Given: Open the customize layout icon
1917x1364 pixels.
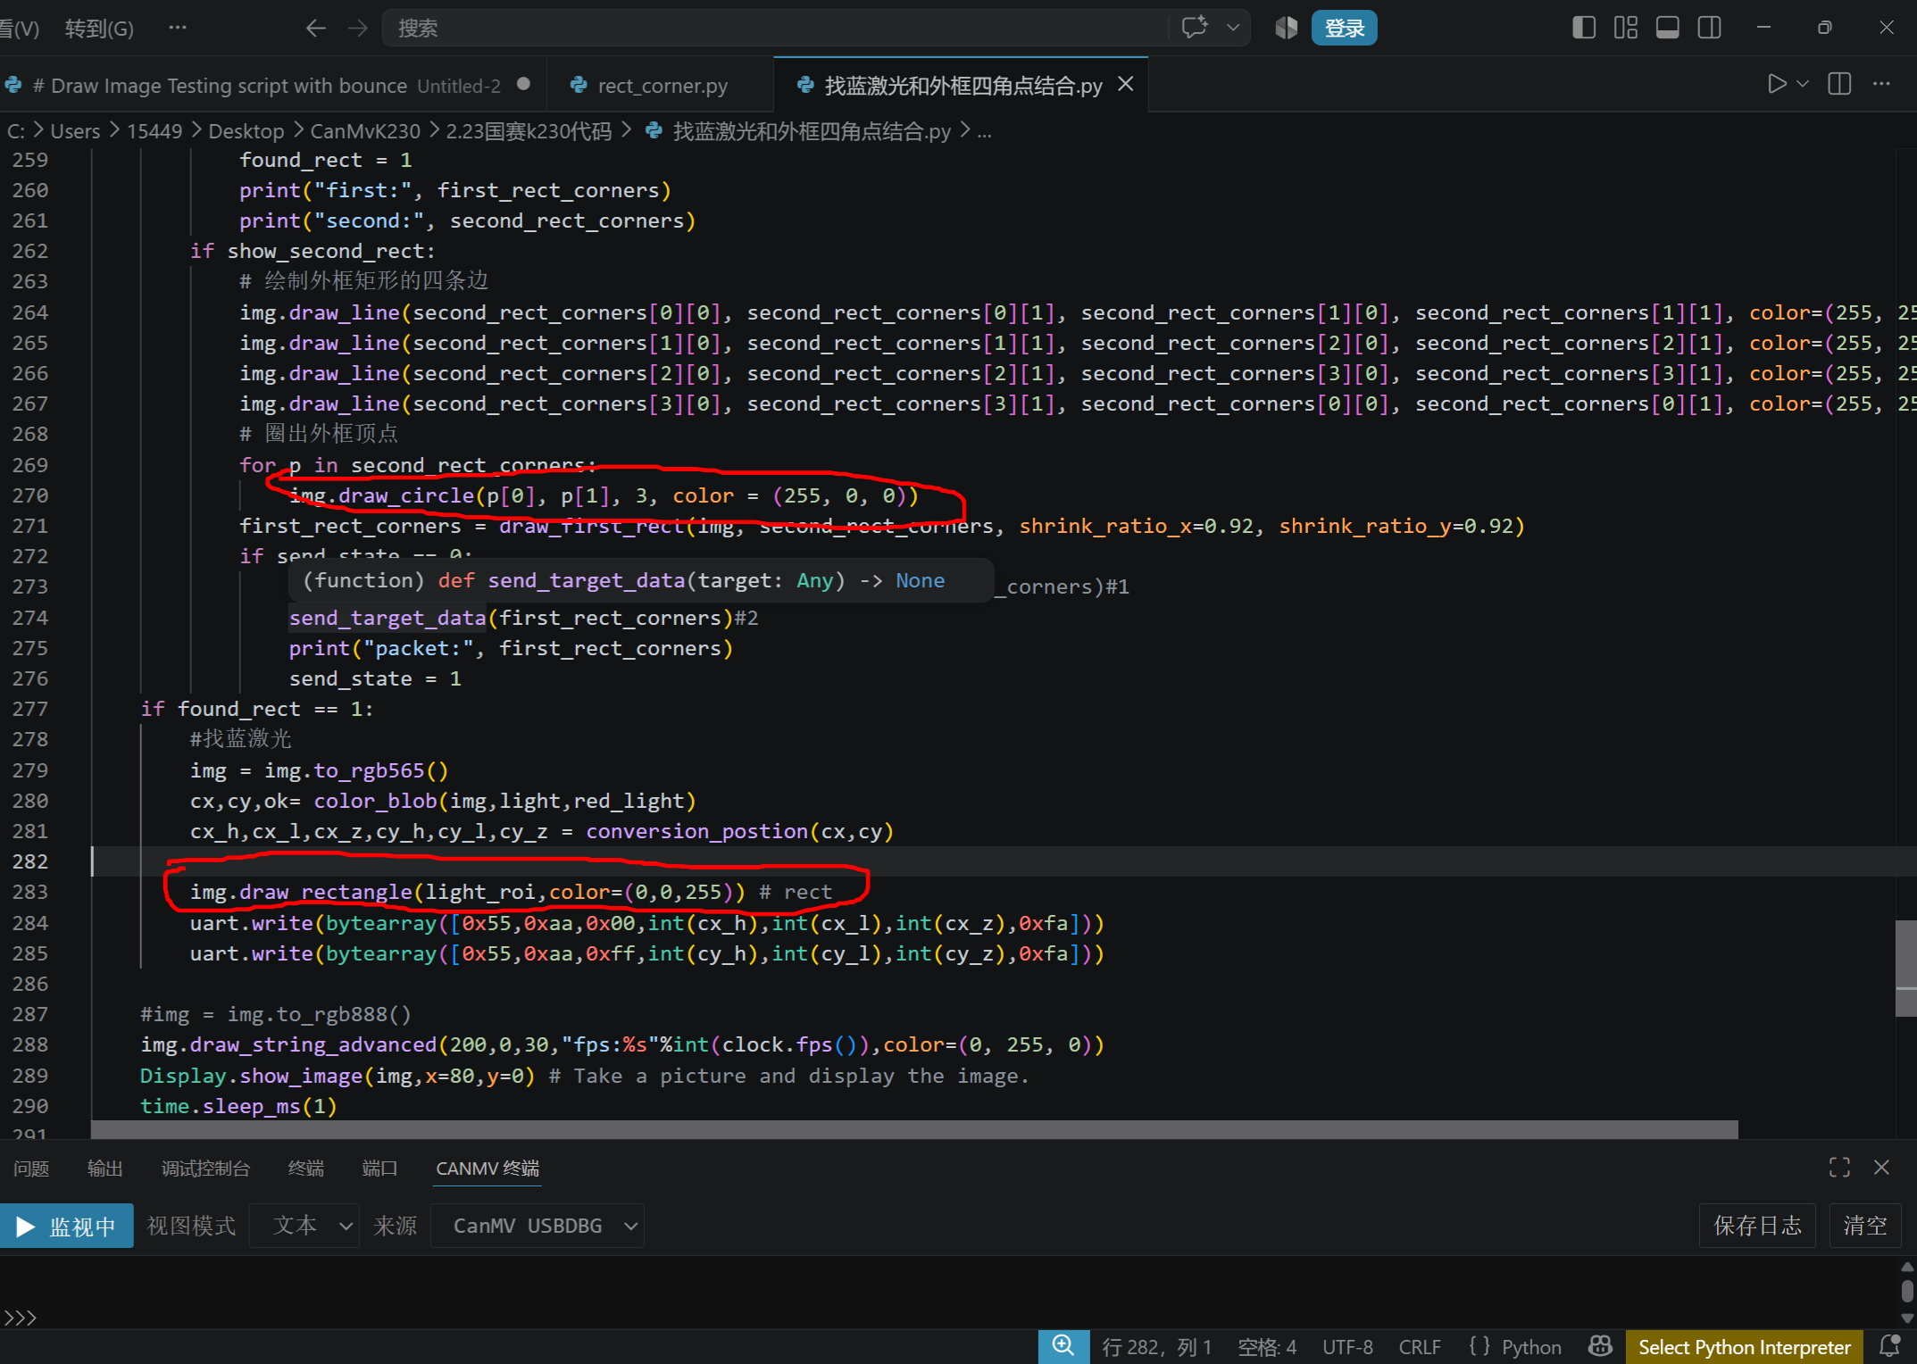Looking at the screenshot, I should [1625, 28].
